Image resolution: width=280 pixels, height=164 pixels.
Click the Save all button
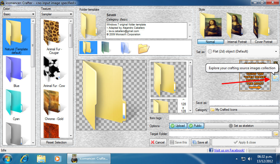pos(200,142)
